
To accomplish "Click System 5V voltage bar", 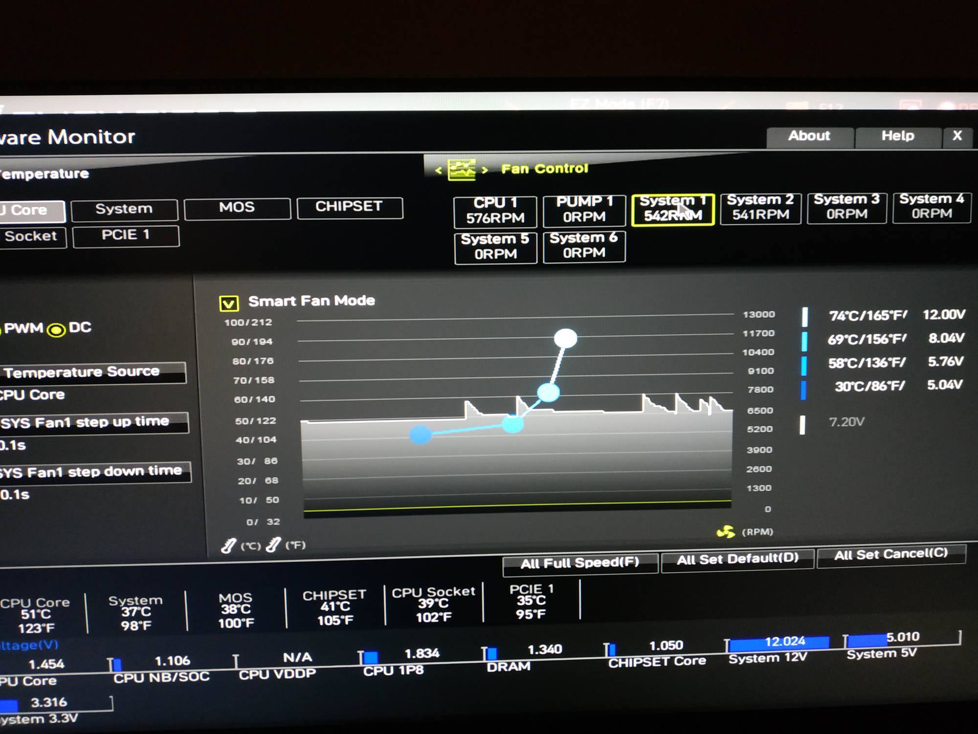I will (902, 639).
